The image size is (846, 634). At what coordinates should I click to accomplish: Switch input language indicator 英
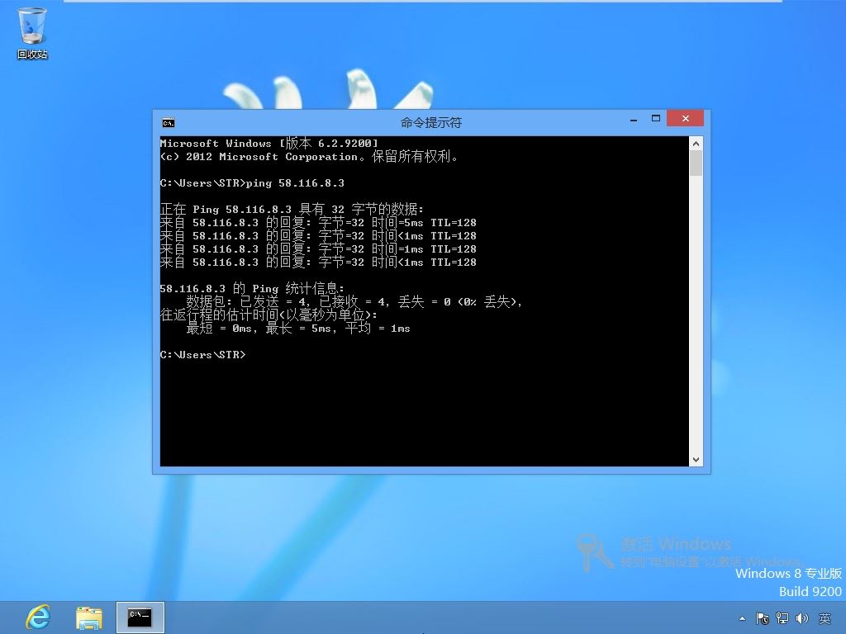pyautogui.click(x=825, y=618)
